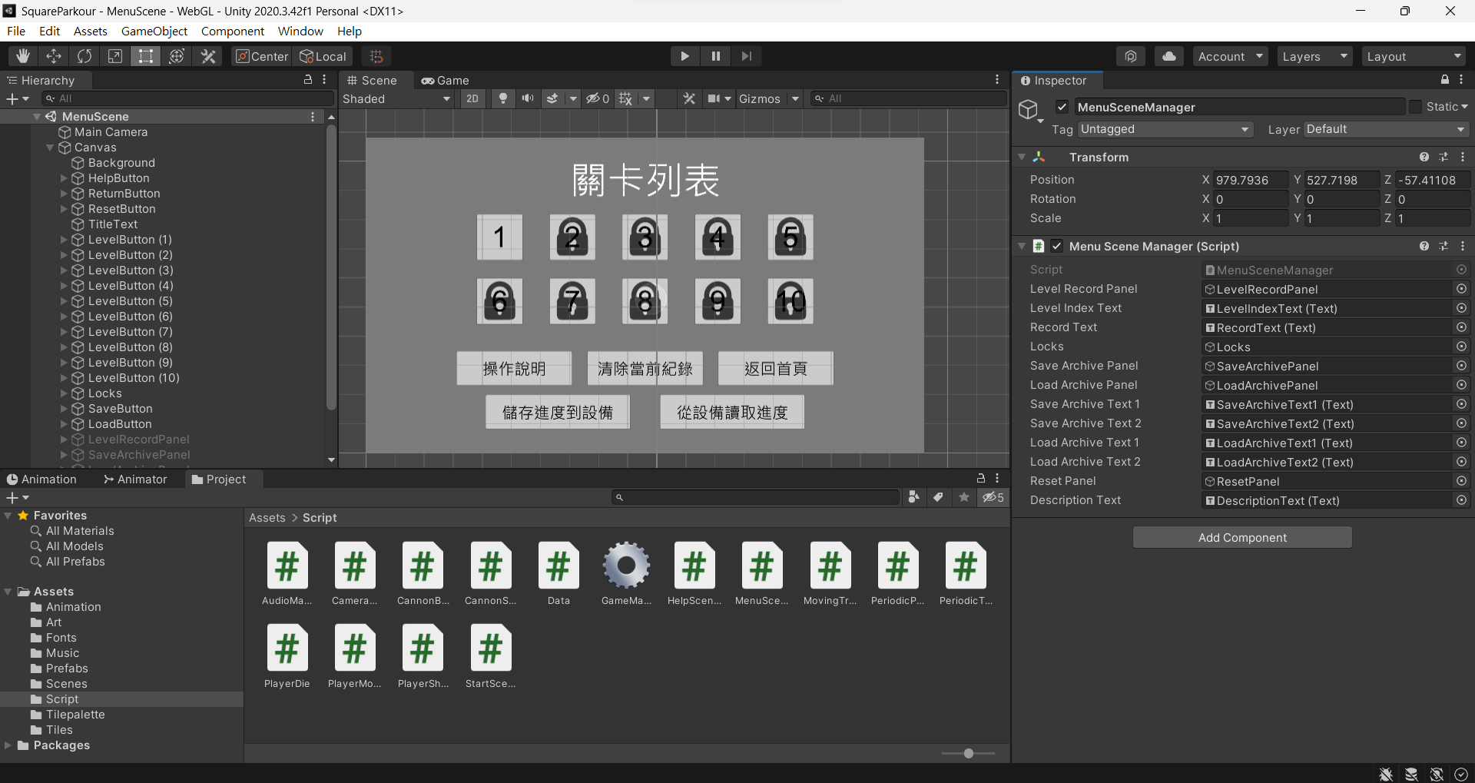Open the Assets menu

point(91,31)
